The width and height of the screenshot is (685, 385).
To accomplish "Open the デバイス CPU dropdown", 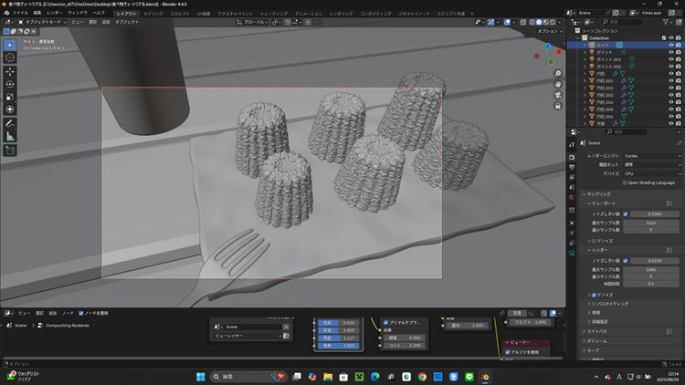I will pos(653,173).
